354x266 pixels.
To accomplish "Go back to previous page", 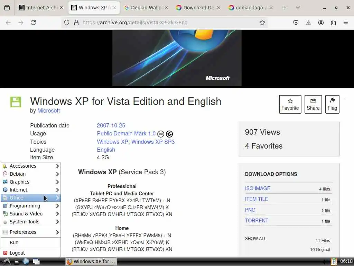I will click(8, 23).
